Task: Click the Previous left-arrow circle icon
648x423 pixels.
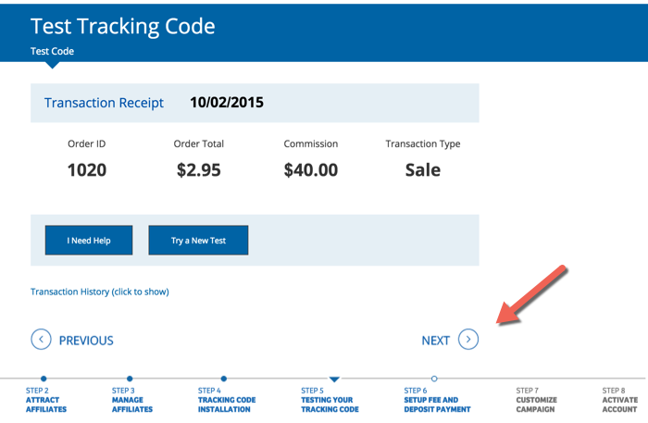Action: [x=41, y=340]
